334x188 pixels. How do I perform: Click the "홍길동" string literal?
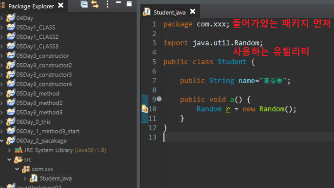point(273,81)
